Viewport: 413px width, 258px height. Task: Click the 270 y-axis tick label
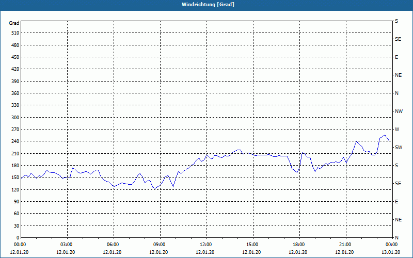point(15,130)
